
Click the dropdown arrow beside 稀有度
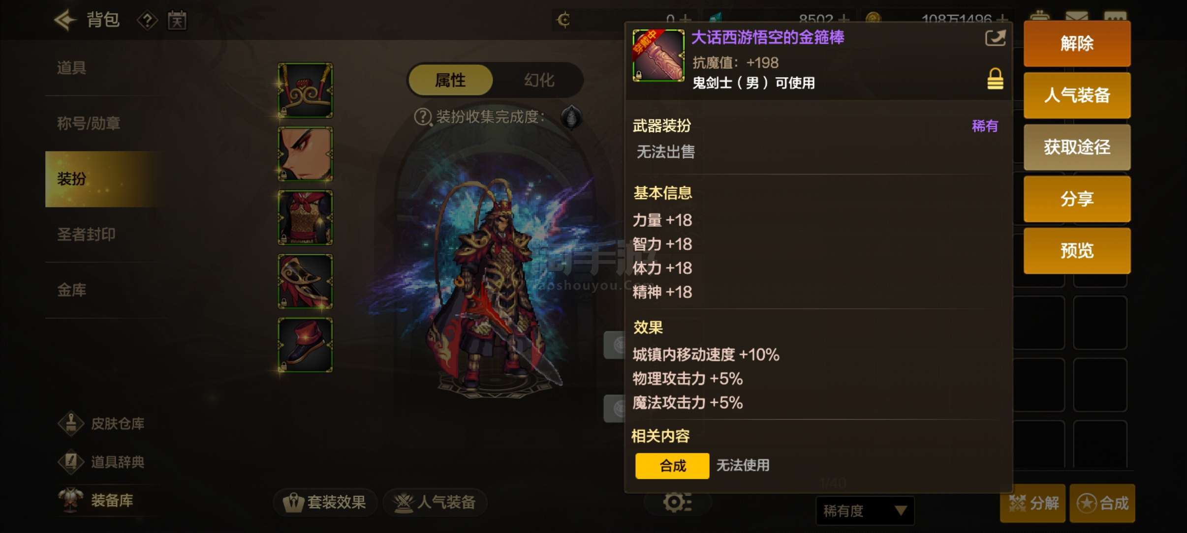901,511
